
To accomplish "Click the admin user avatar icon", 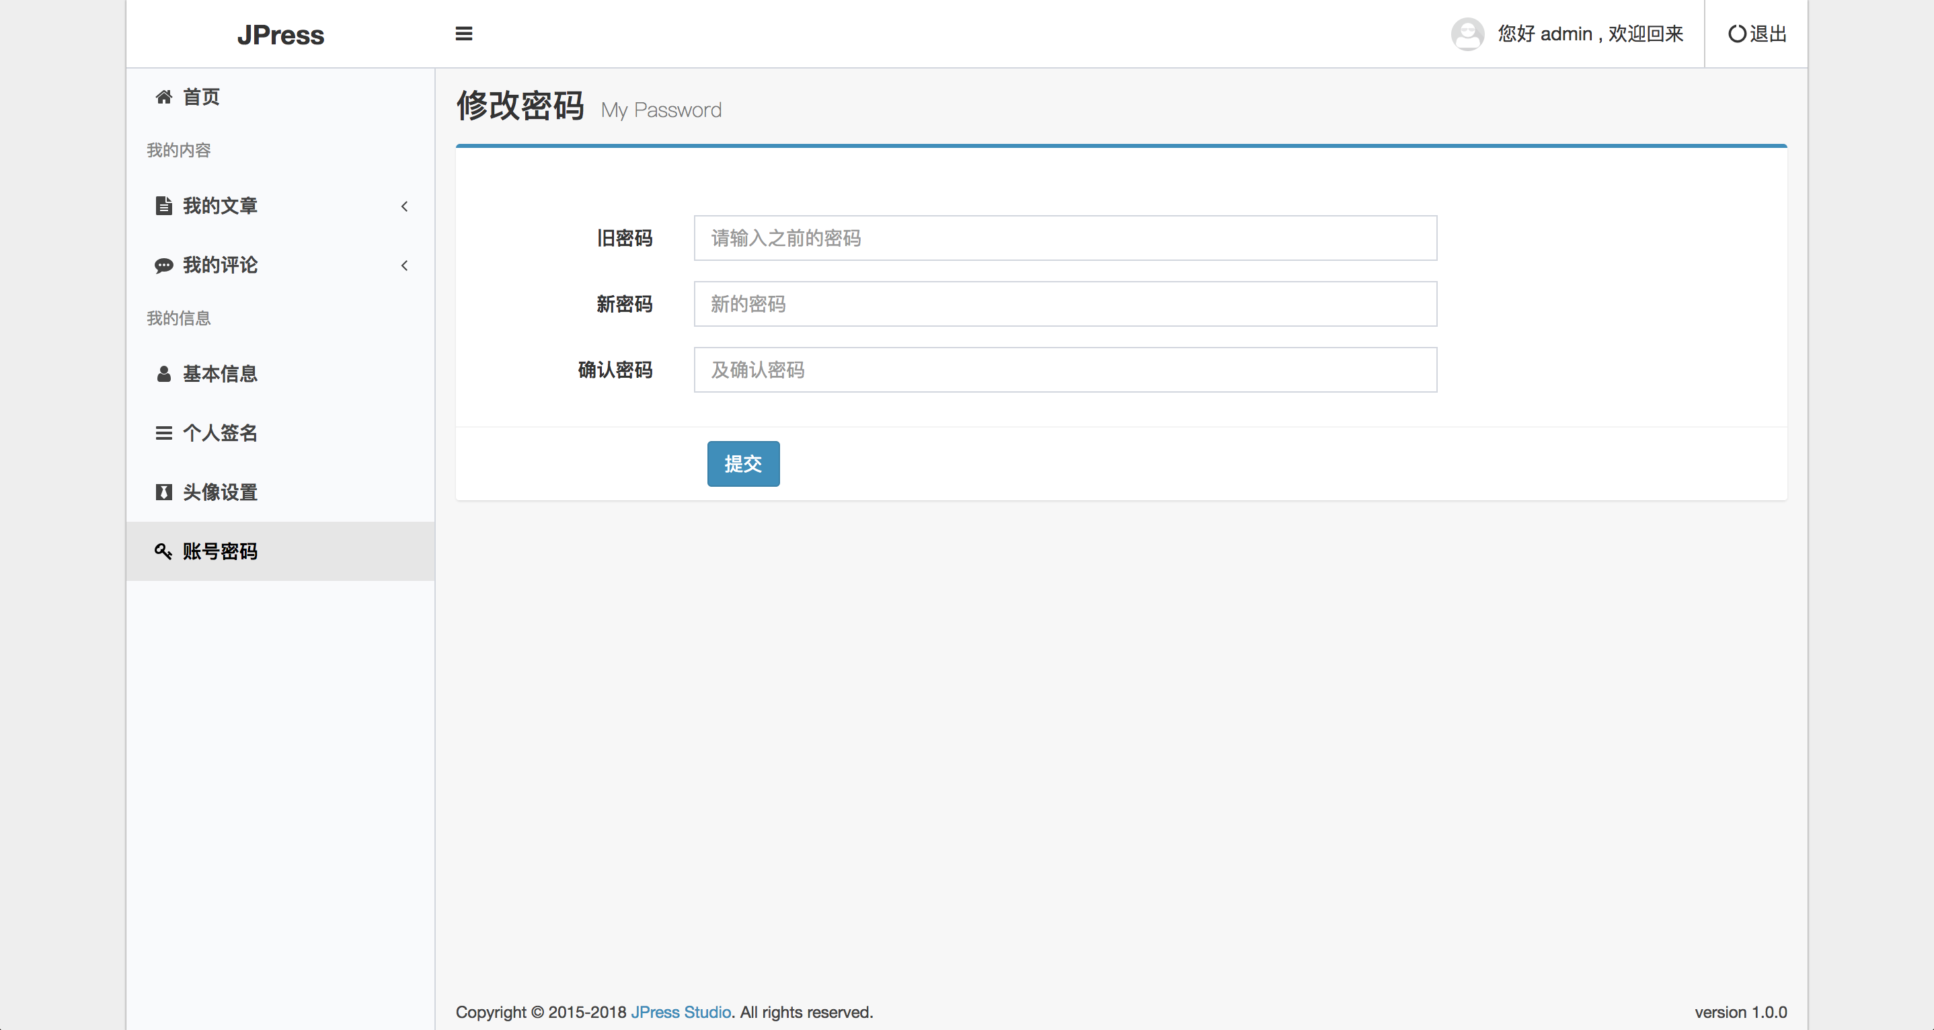I will 1467,34.
